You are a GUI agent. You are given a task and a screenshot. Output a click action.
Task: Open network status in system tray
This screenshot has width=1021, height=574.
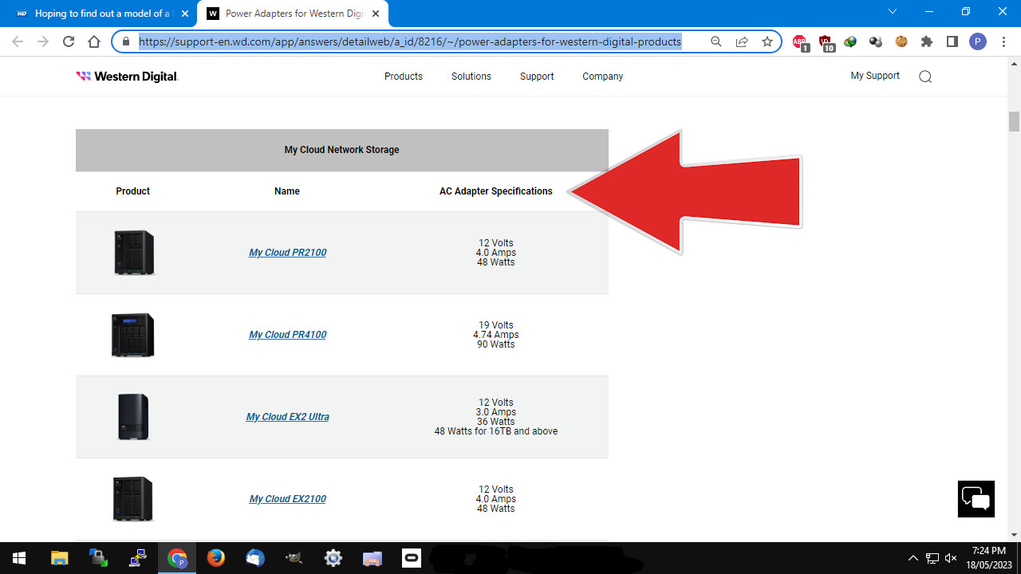932,558
